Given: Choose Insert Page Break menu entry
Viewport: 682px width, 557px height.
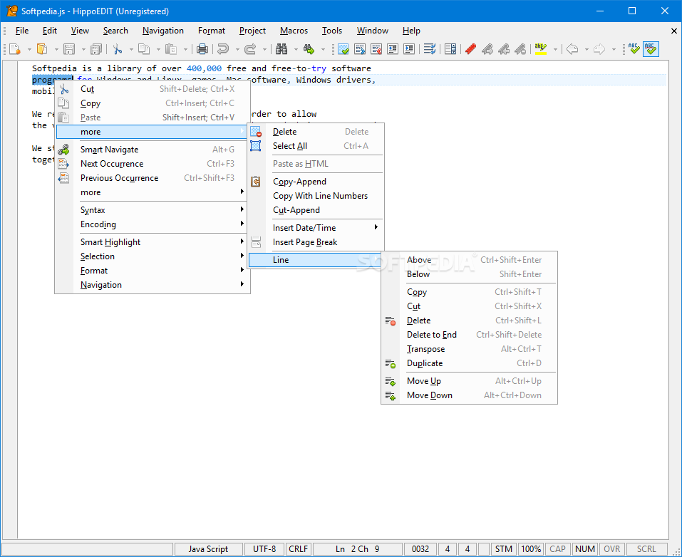Looking at the screenshot, I should click(x=316, y=242).
